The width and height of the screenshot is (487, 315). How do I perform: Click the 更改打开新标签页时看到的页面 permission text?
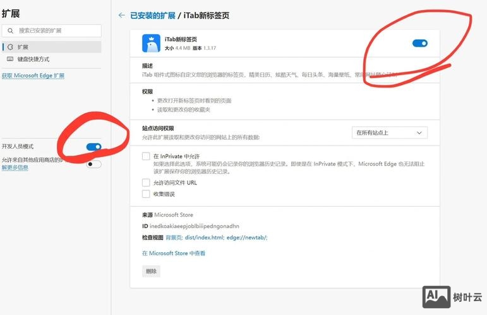195,101
